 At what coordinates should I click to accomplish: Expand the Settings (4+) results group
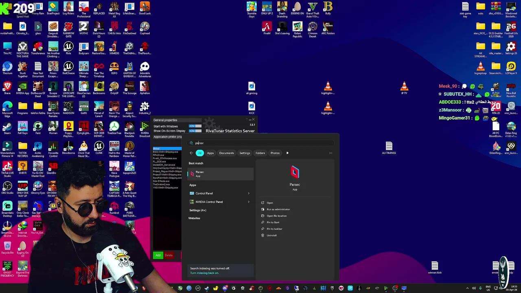coord(198,210)
